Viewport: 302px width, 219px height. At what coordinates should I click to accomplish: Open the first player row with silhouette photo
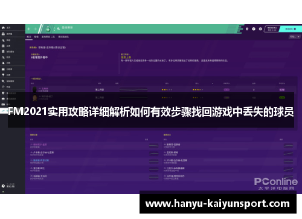coord(163,90)
